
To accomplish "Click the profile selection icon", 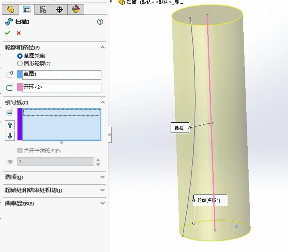I will [x=9, y=74].
